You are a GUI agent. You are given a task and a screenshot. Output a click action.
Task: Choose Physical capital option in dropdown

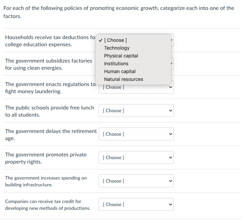pyautogui.click(x=121, y=56)
